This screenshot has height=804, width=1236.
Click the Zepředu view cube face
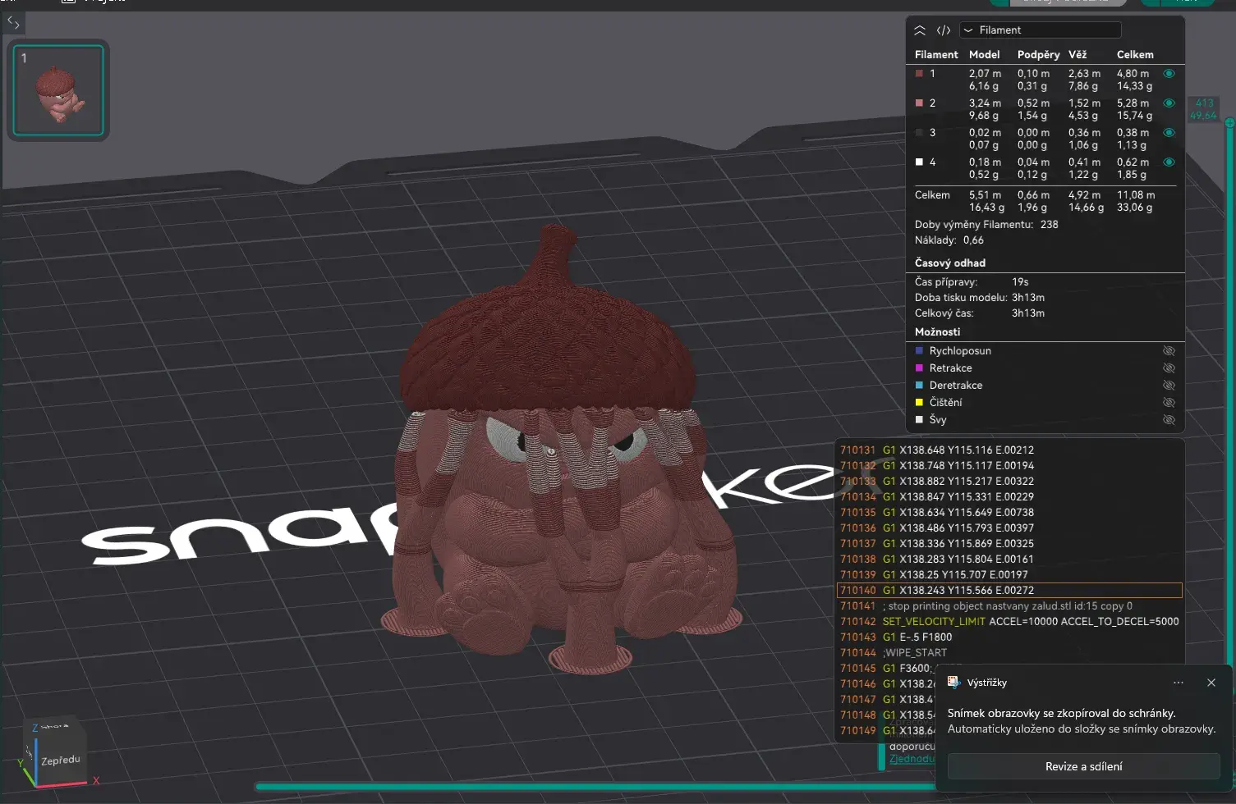coord(61,761)
